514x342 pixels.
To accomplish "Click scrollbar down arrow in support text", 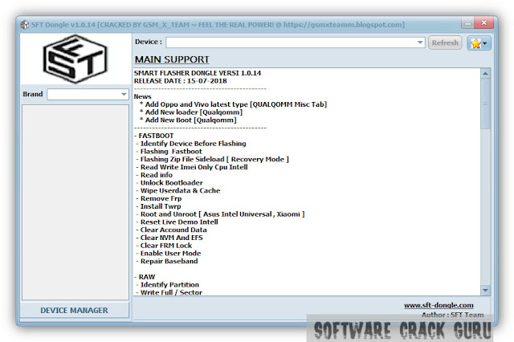I will (x=485, y=291).
